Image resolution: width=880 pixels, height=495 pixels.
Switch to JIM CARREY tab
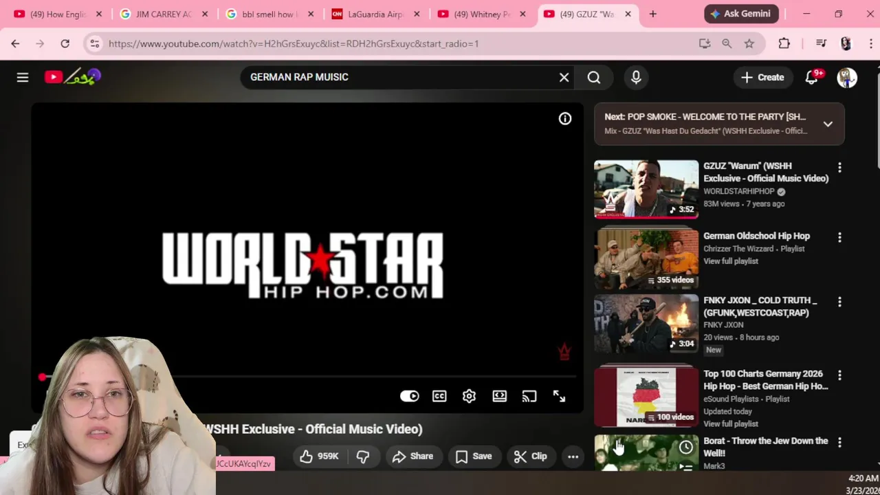coord(163,14)
